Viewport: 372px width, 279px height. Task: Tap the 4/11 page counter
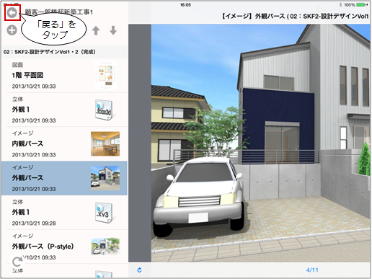[312, 270]
